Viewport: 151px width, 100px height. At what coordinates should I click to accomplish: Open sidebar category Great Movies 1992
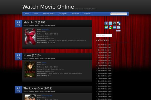105,89
